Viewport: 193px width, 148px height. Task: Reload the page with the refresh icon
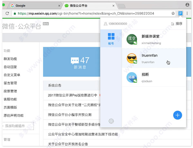7,13
